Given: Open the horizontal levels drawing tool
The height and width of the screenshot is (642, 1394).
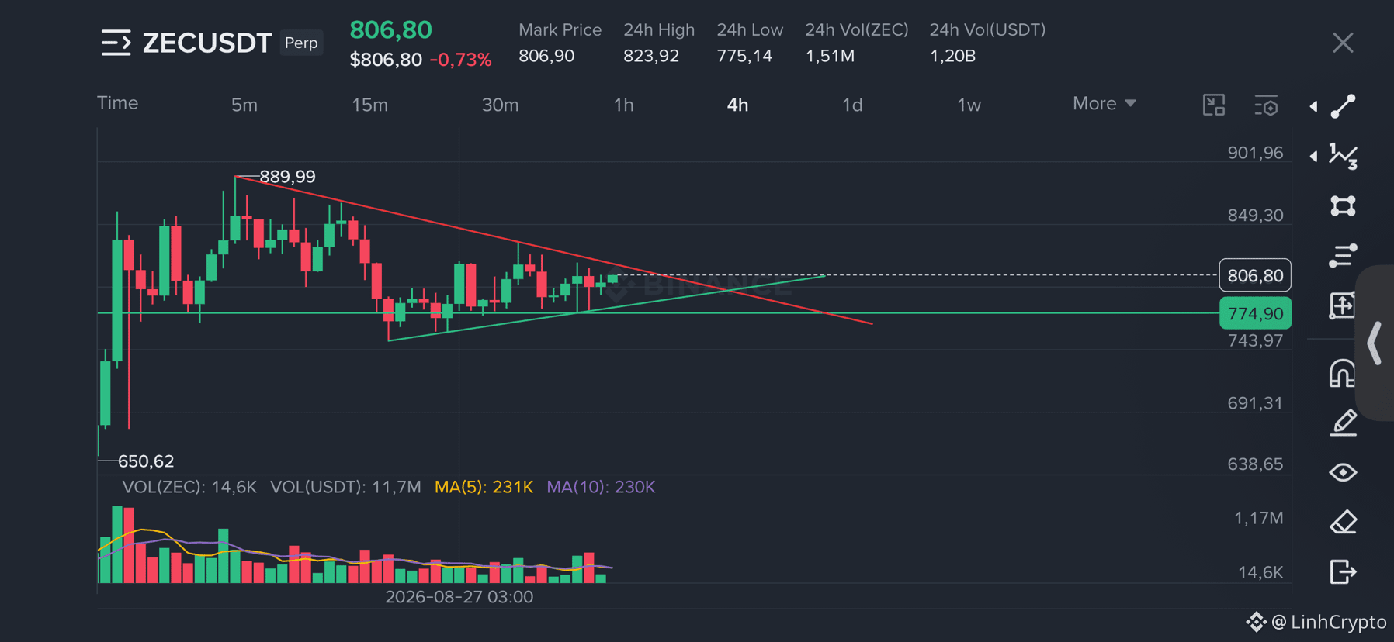Looking at the screenshot, I should 1344,256.
